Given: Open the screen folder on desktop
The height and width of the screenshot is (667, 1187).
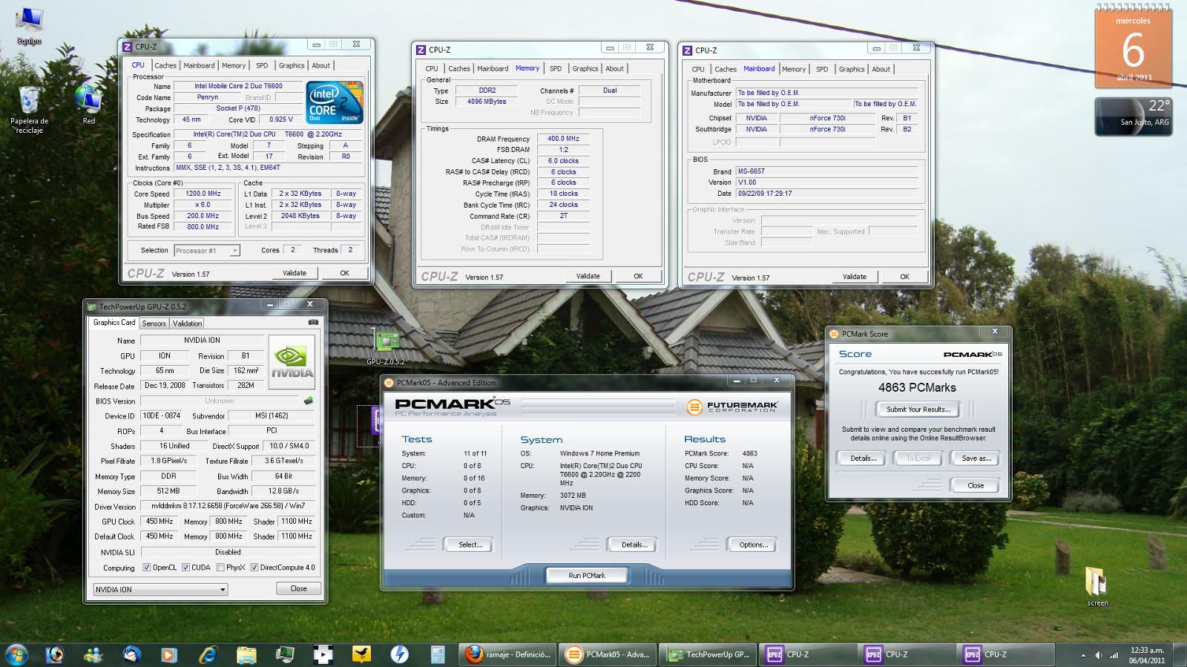Looking at the screenshot, I should 1097,586.
